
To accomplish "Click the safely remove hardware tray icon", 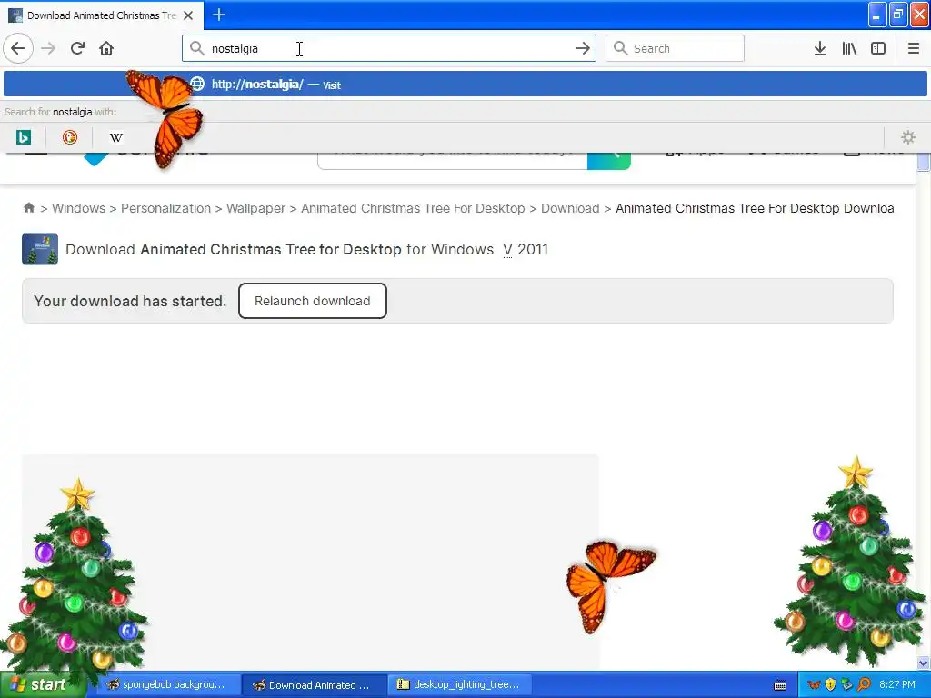I will coord(846,685).
